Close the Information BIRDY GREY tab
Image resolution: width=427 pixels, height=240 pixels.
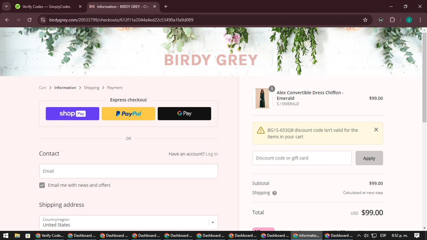pos(155,7)
